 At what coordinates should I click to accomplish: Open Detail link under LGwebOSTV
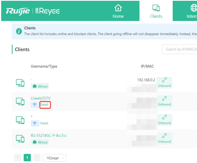(44, 105)
